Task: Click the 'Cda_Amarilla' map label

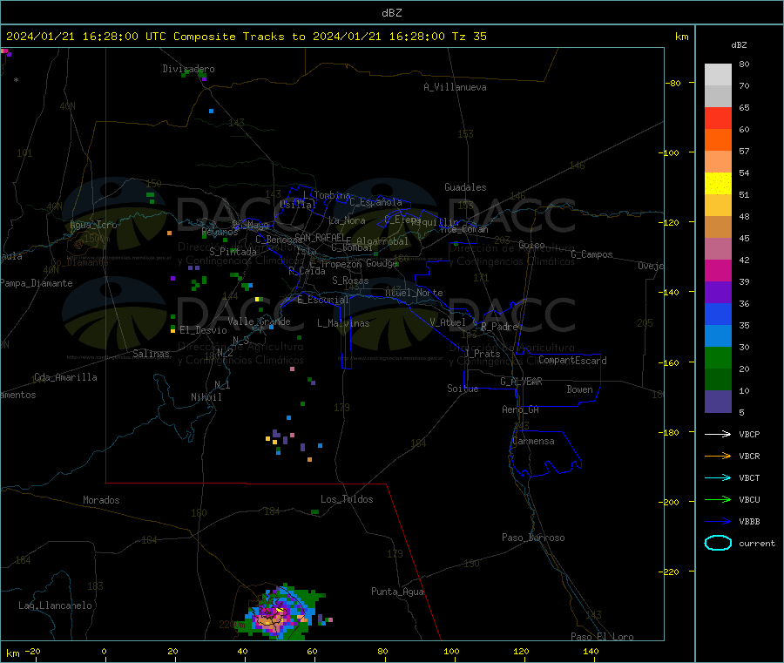Action: (x=65, y=377)
